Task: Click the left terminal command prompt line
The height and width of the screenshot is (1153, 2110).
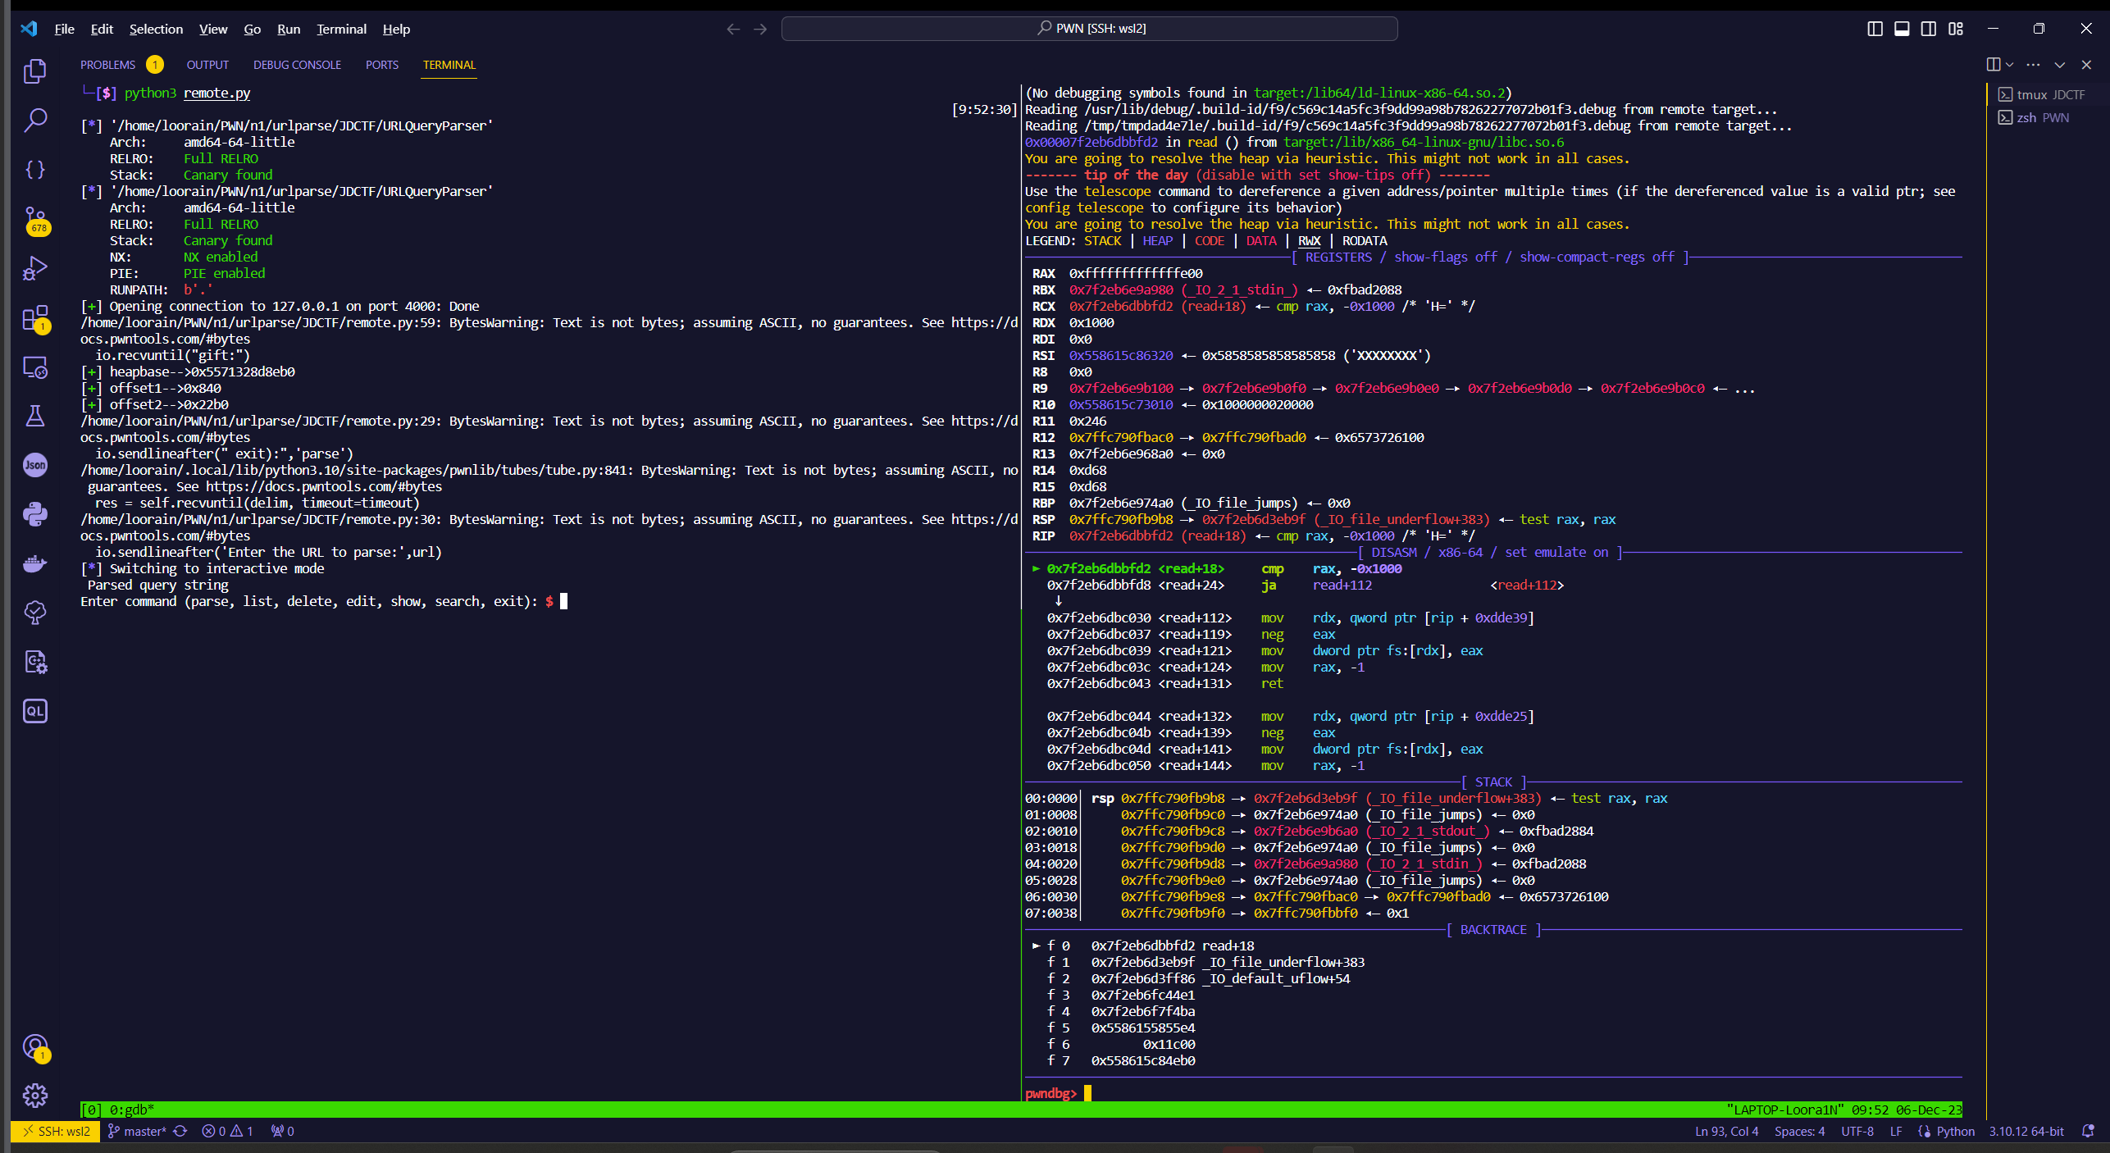Action: pos(323,601)
